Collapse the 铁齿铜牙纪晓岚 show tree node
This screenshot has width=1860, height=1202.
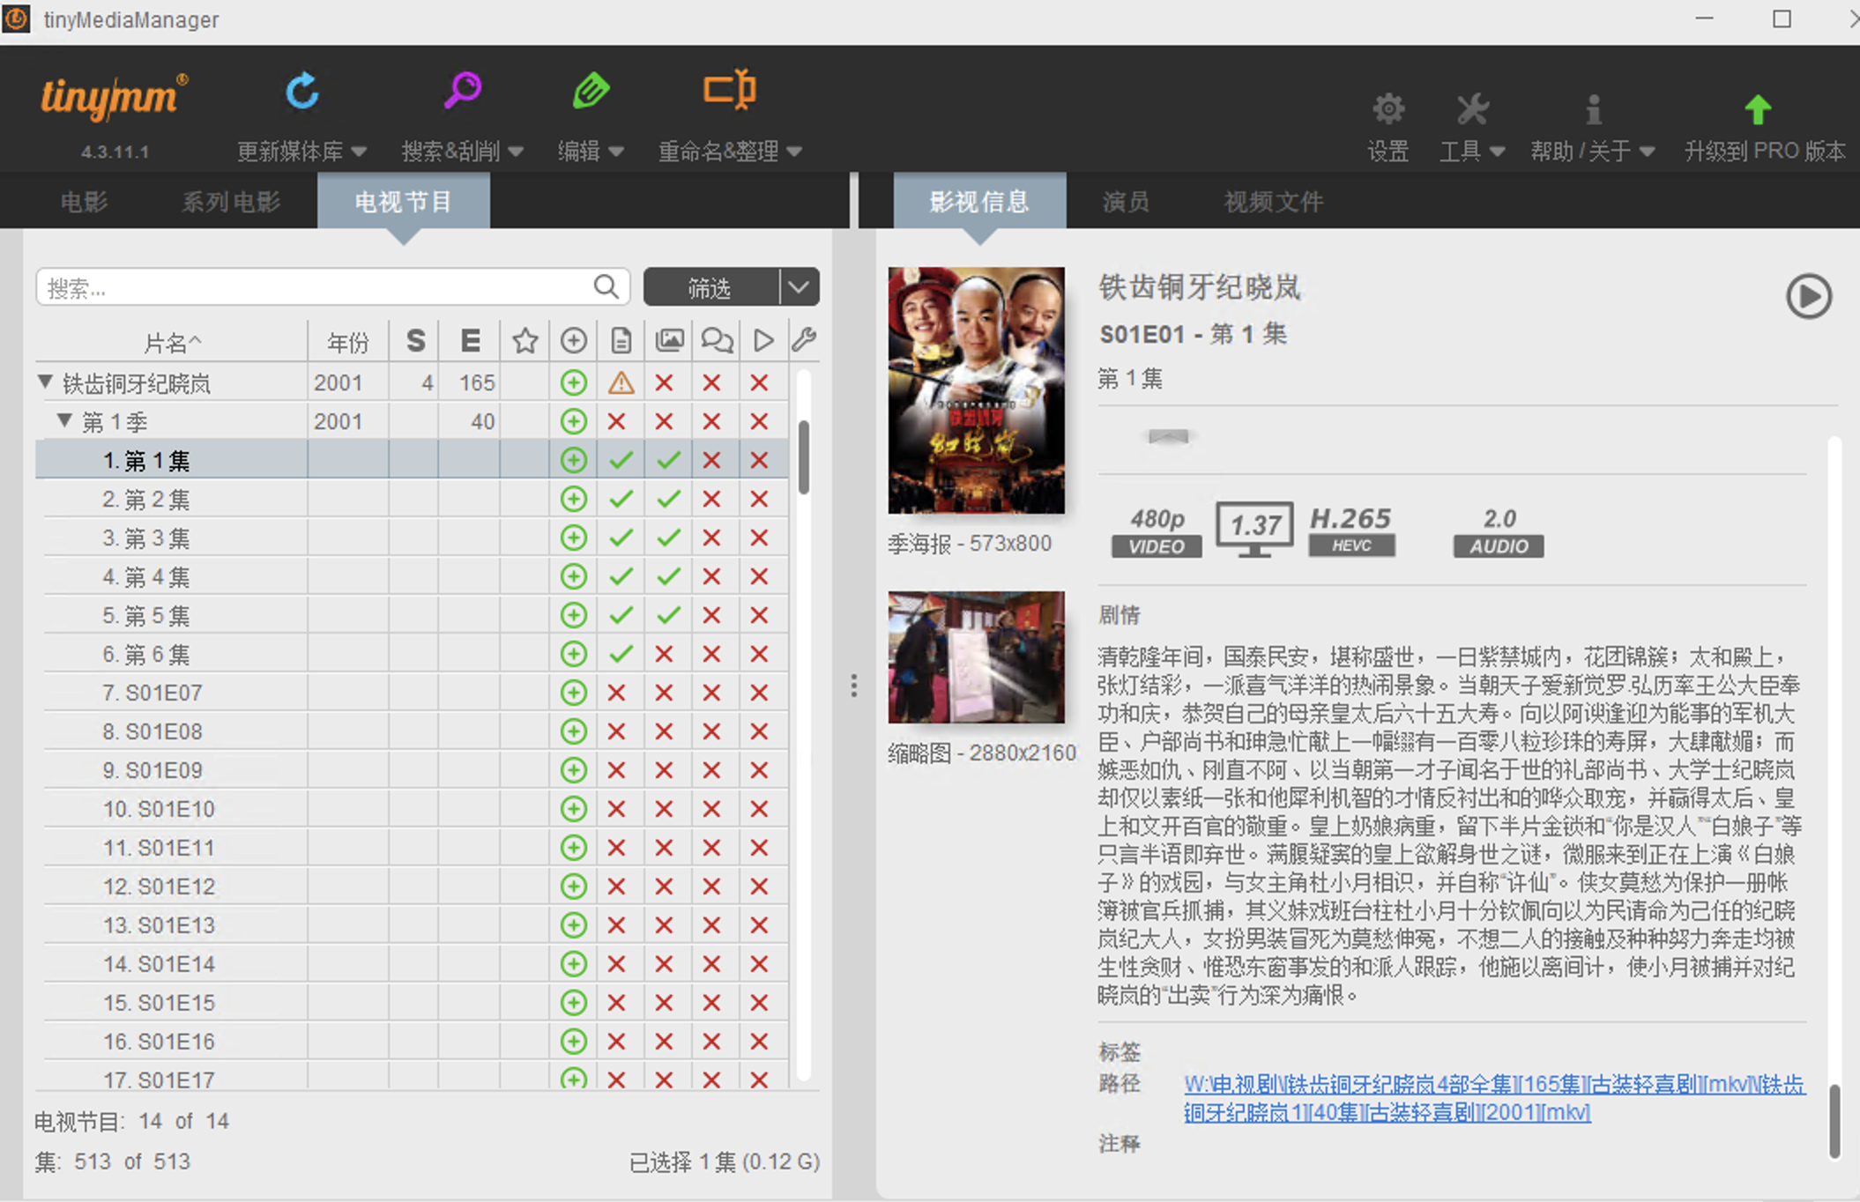[46, 382]
